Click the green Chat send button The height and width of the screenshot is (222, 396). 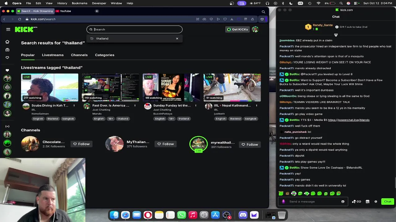pos(388,202)
